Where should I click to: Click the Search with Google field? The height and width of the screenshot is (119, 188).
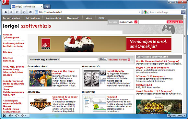[x=165, y=12]
